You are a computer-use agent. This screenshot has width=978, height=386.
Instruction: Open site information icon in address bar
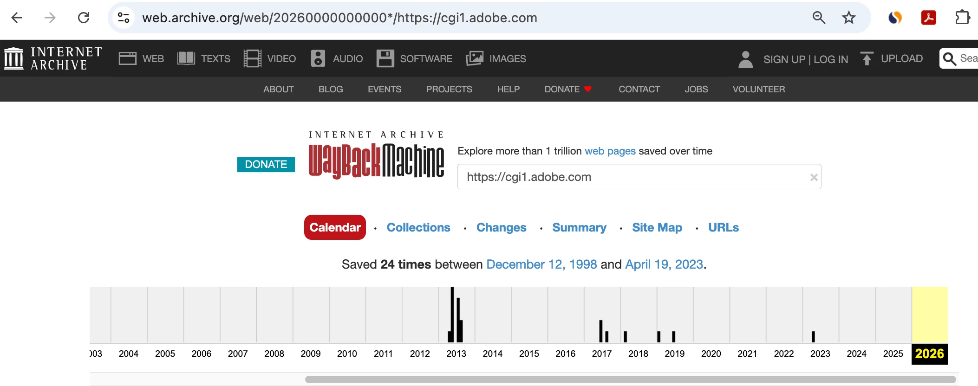coord(124,18)
